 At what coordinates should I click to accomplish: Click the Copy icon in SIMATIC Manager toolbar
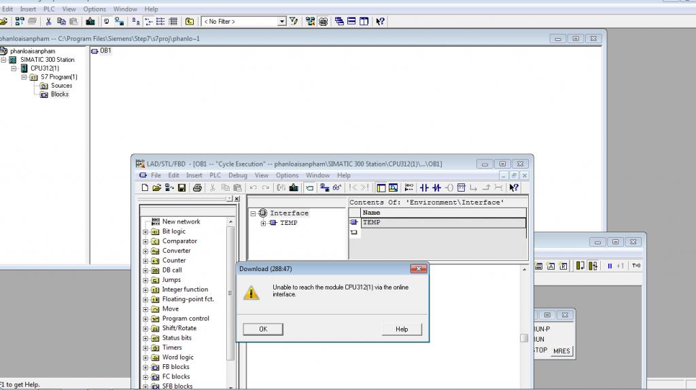click(61, 21)
